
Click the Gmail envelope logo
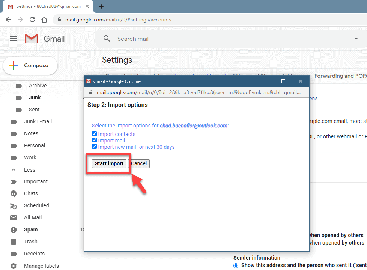(32, 39)
